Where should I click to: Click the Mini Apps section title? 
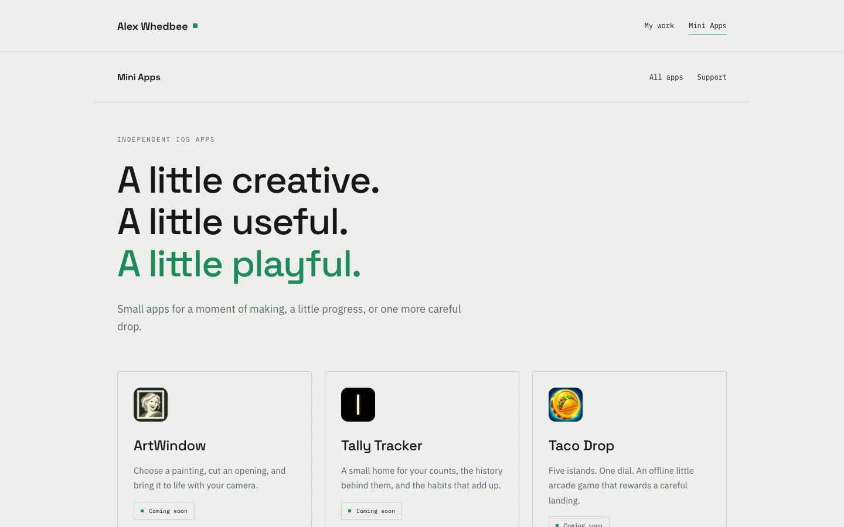[x=139, y=77]
